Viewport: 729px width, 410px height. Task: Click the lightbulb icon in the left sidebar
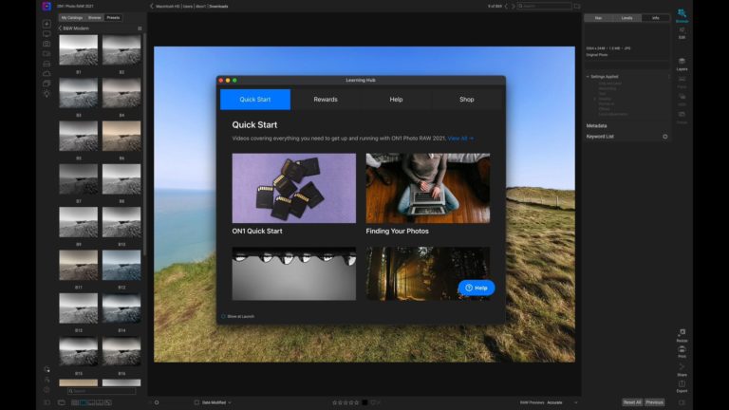pos(47,93)
